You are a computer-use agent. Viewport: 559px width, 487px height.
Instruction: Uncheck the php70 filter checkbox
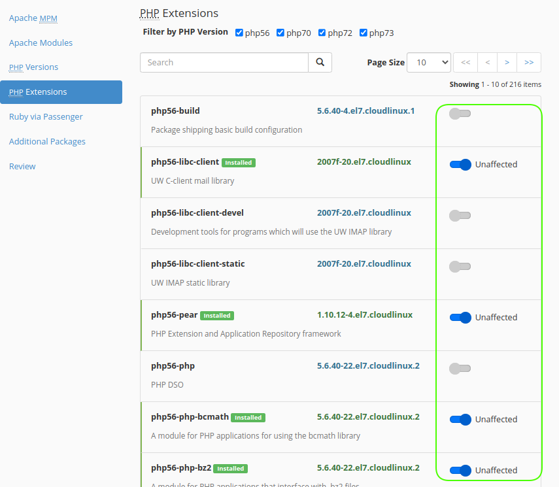point(280,33)
